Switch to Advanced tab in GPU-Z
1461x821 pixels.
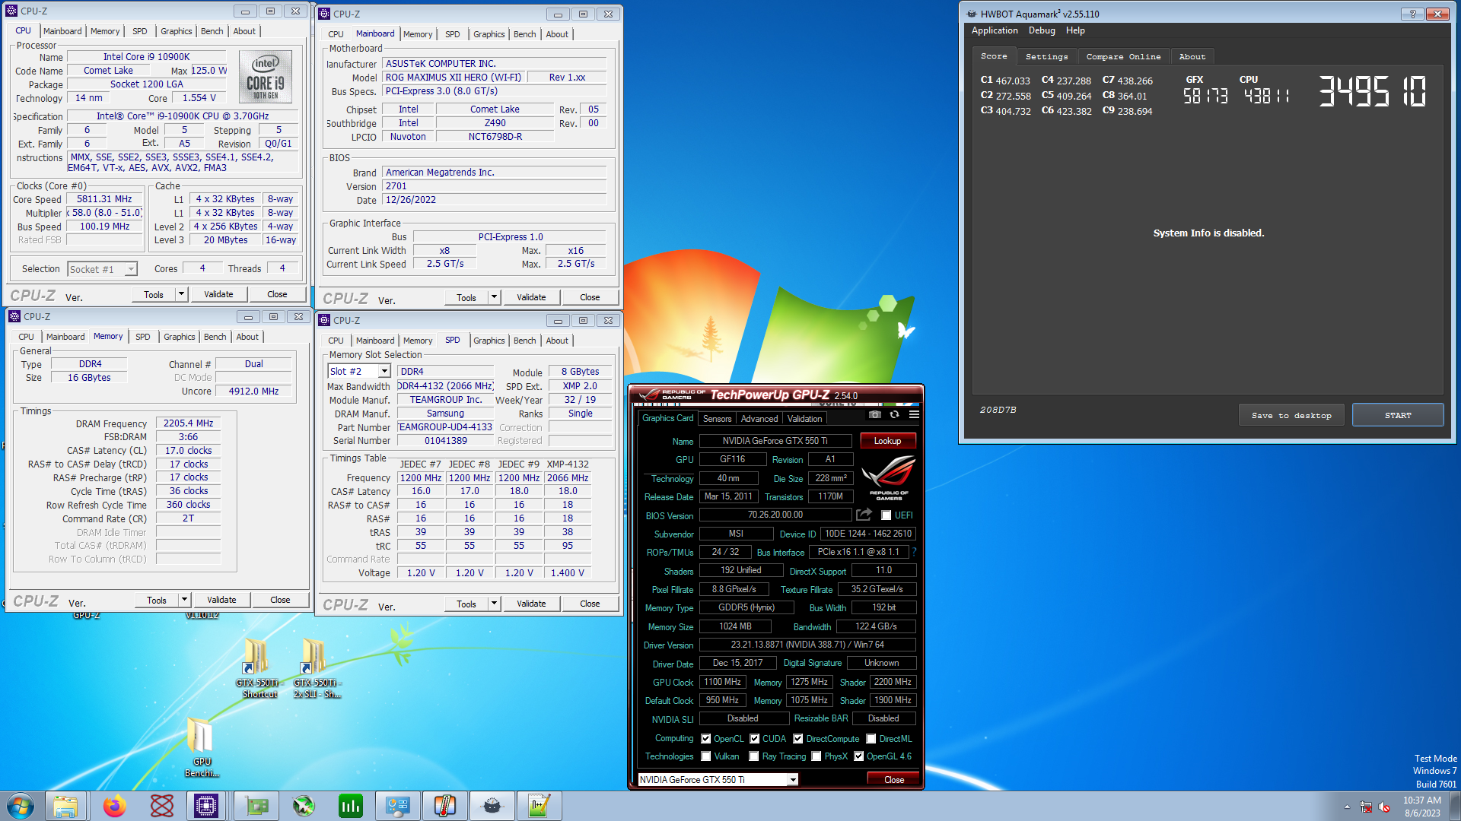pos(759,419)
